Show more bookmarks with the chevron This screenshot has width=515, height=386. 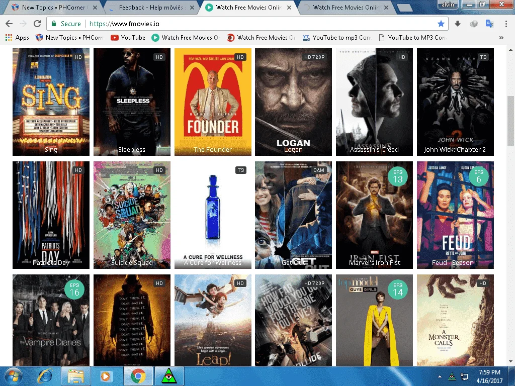501,37
